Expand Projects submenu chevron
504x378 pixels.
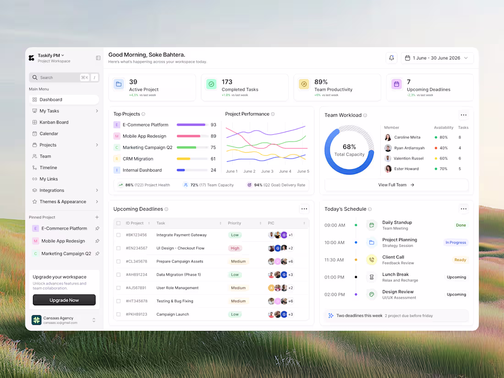(97, 145)
